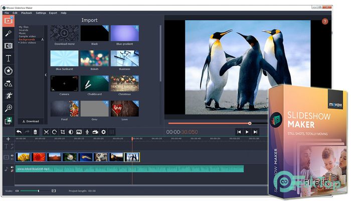The height and width of the screenshot is (201, 351).
Task: Open the Pan and Zoom magnifier tool
Action: [x=9, y=108]
